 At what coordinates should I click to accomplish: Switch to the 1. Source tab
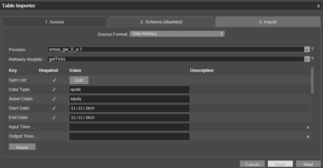54,22
